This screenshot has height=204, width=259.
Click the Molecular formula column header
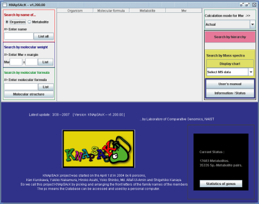[x=111, y=11]
